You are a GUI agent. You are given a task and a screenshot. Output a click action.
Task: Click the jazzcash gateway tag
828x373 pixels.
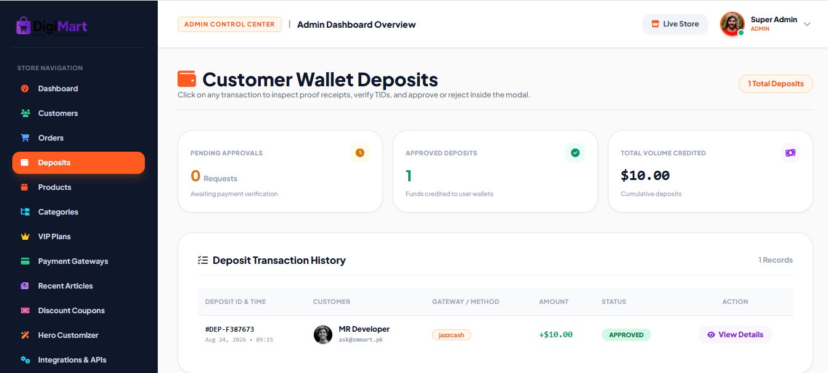point(451,335)
